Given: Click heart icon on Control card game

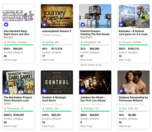Looking at the screenshot, I should [x=44, y=91].
